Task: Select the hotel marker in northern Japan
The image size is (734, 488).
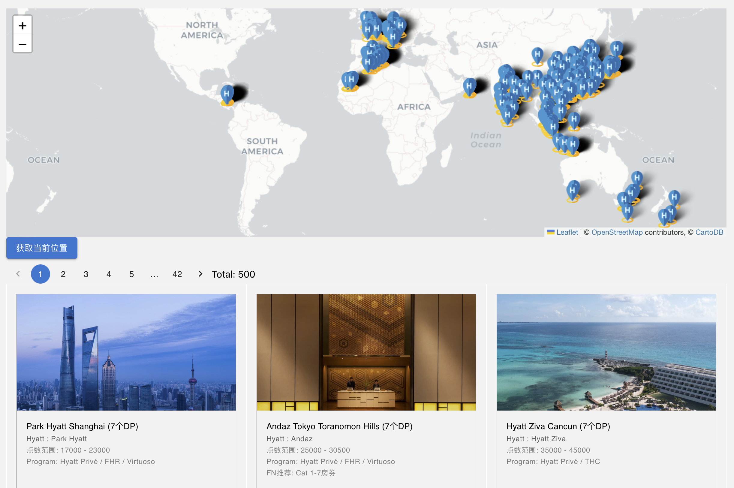Action: click(x=616, y=49)
